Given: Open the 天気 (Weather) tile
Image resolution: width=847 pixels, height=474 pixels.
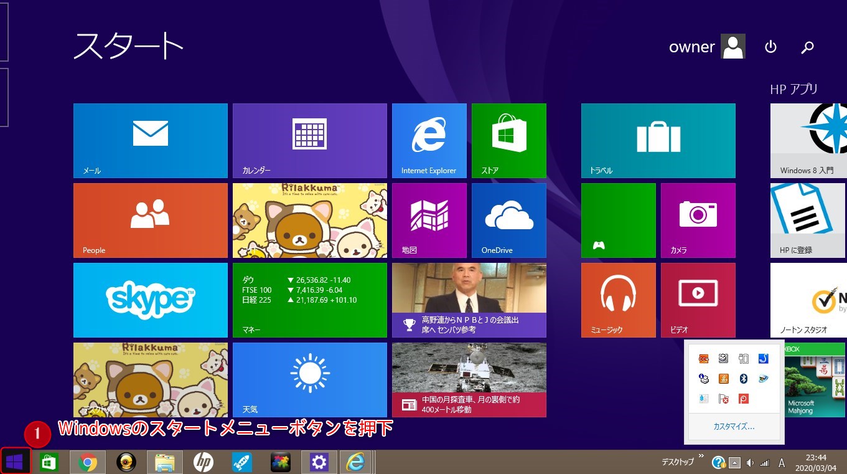Looking at the screenshot, I should (x=310, y=380).
